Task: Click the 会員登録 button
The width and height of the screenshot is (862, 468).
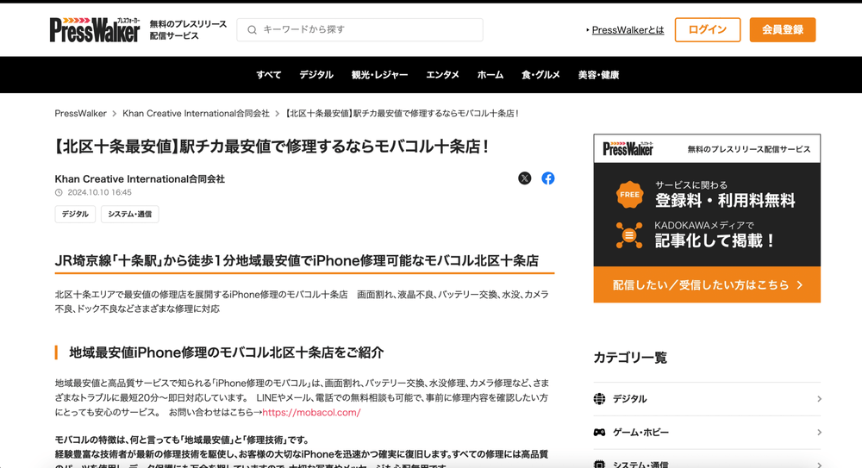Action: pos(783,29)
